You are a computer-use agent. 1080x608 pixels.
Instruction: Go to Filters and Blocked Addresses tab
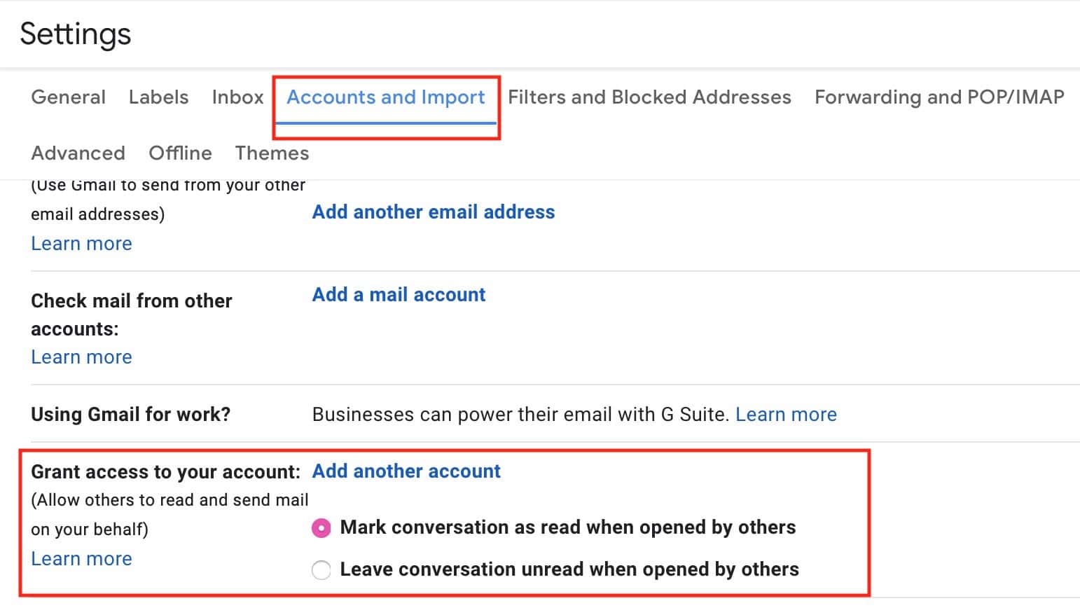point(649,97)
